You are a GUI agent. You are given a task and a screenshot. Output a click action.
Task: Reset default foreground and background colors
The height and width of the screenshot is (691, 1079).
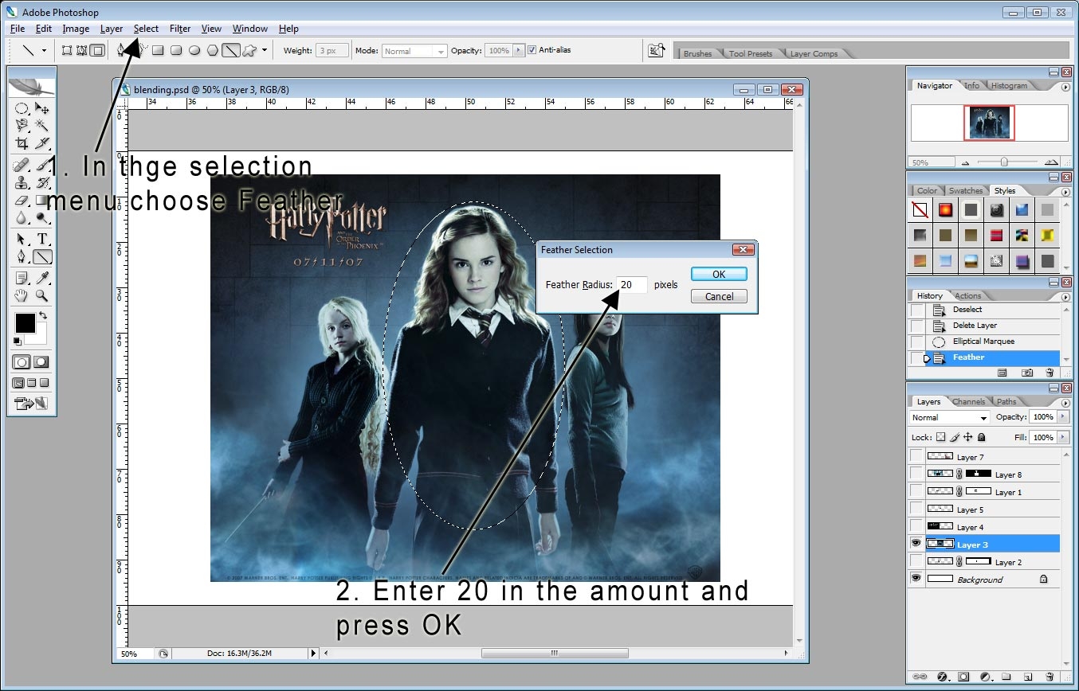pyautogui.click(x=18, y=341)
